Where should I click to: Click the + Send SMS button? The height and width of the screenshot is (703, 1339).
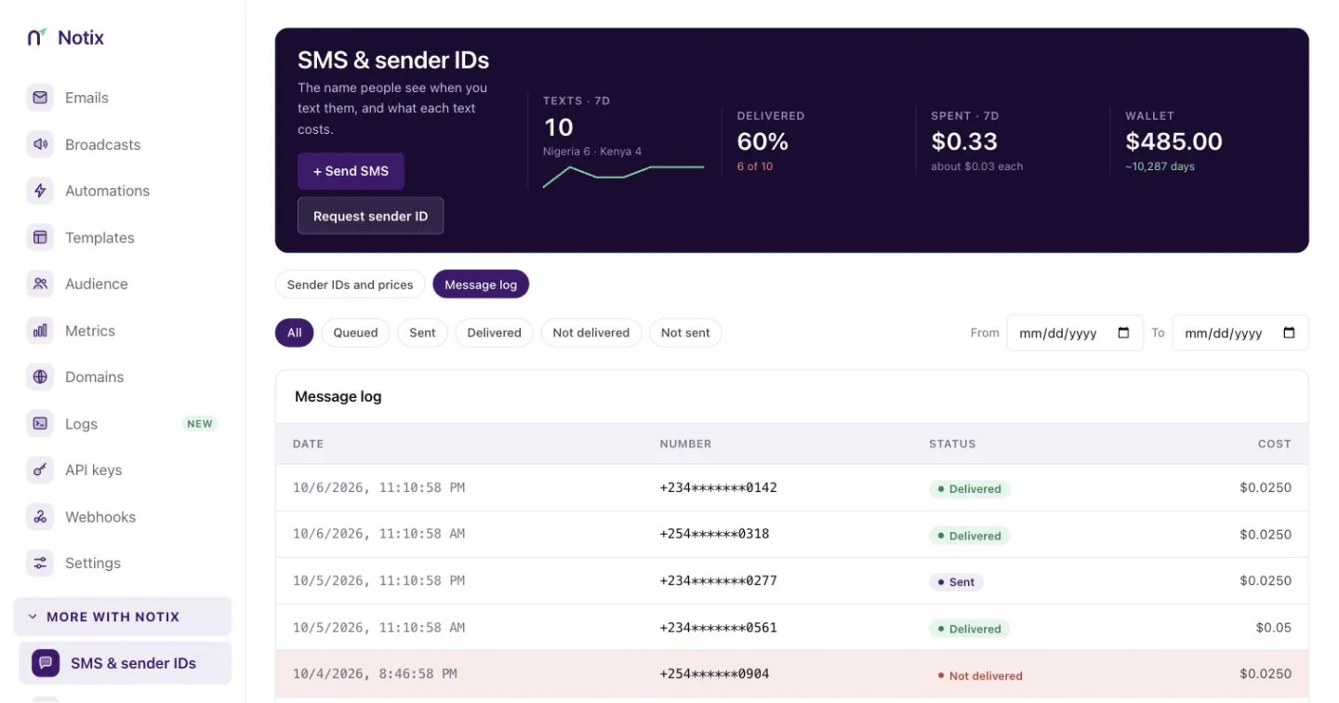pyautogui.click(x=351, y=171)
